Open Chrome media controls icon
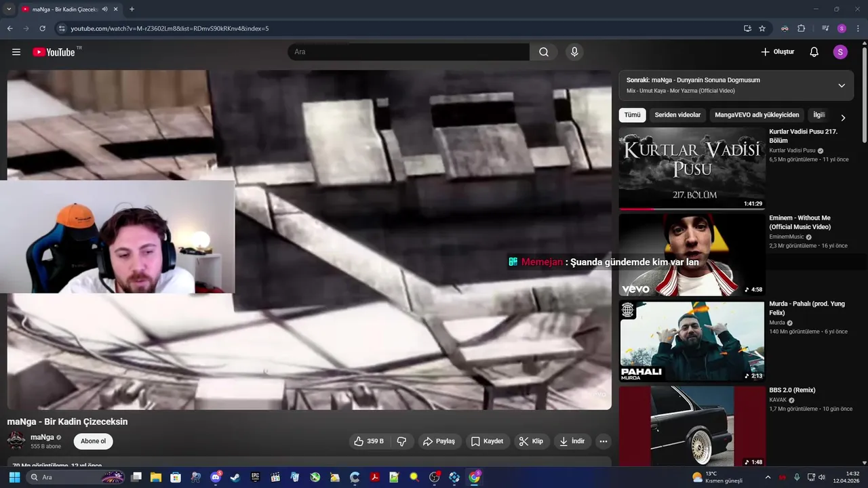868x488 pixels. pyautogui.click(x=825, y=28)
